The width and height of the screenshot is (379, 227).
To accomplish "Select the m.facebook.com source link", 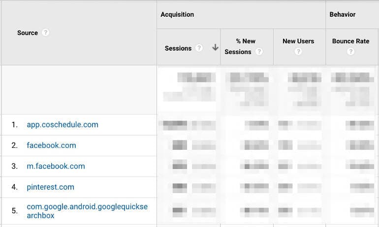I will click(x=56, y=166).
